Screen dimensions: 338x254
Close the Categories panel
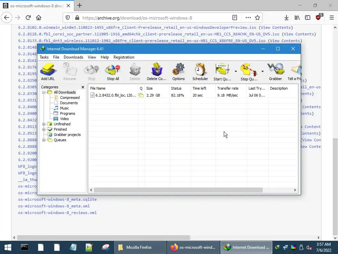(83, 87)
